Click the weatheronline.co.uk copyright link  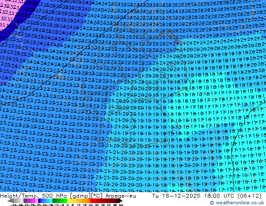[237, 203]
